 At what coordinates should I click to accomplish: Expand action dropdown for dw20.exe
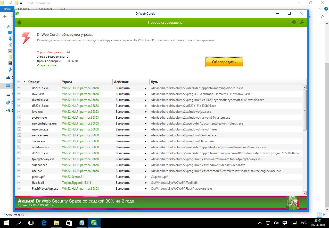click(x=145, y=94)
